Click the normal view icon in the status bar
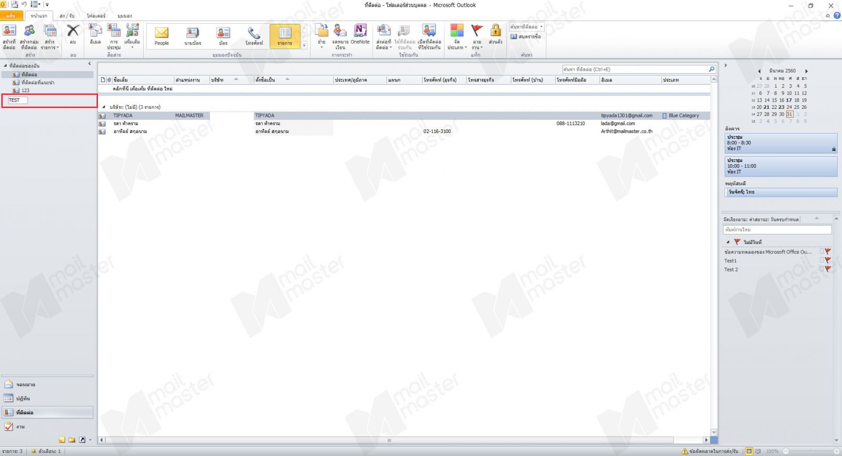 click(749, 451)
